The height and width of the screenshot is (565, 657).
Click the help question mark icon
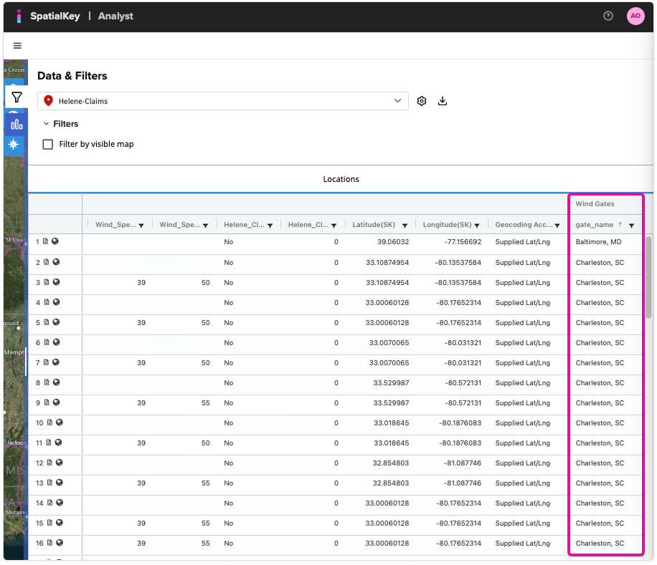(608, 16)
